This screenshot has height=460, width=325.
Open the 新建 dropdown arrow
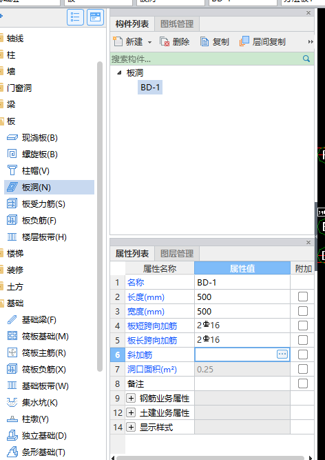(x=149, y=42)
